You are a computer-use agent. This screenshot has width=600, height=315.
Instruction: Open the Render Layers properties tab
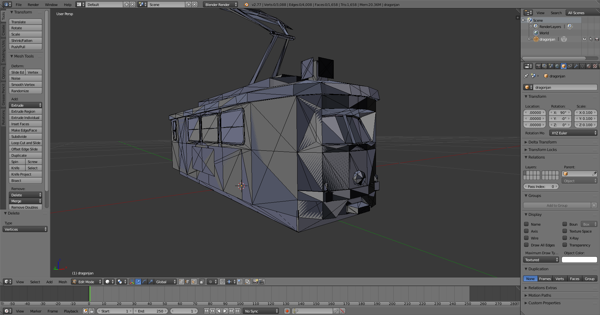click(545, 66)
